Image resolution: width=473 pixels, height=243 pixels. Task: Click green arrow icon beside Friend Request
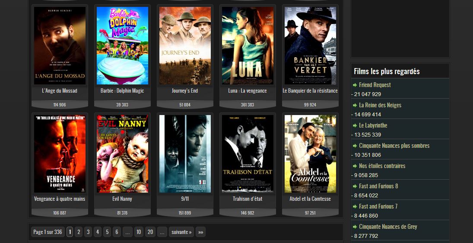coord(355,85)
